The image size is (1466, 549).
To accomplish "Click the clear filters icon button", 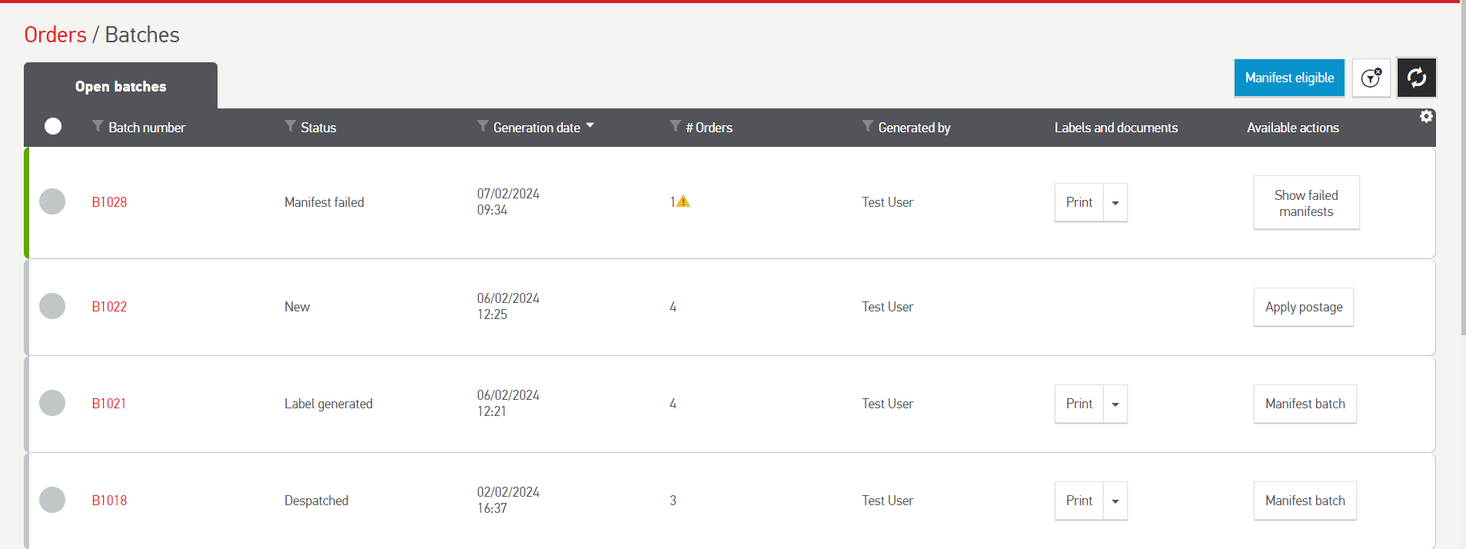I will click(1371, 78).
